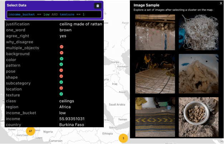
Task: Click the red minus icon for multiple_objects
Action: point(61,47)
